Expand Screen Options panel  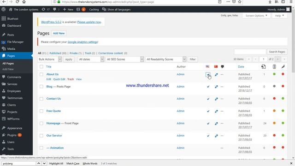[256, 16]
